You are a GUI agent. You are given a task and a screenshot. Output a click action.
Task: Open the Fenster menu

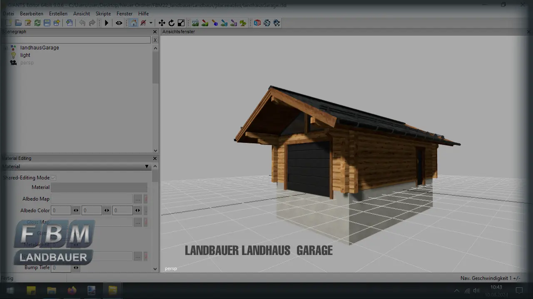click(125, 14)
